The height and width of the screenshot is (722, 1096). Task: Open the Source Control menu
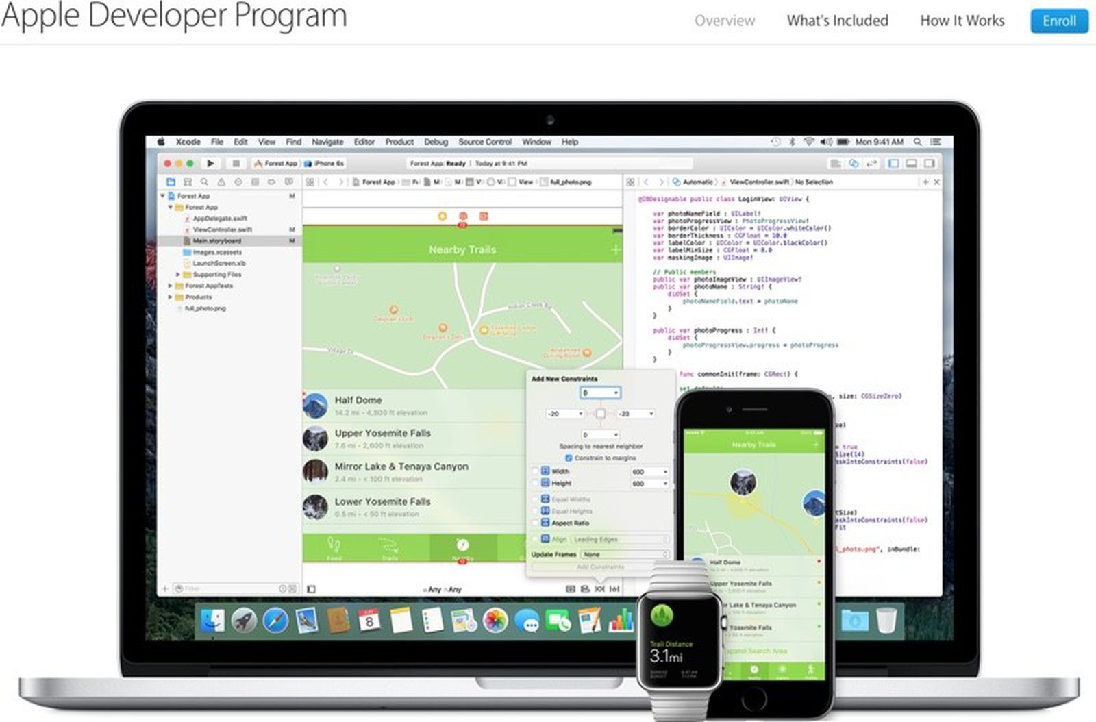(x=485, y=142)
